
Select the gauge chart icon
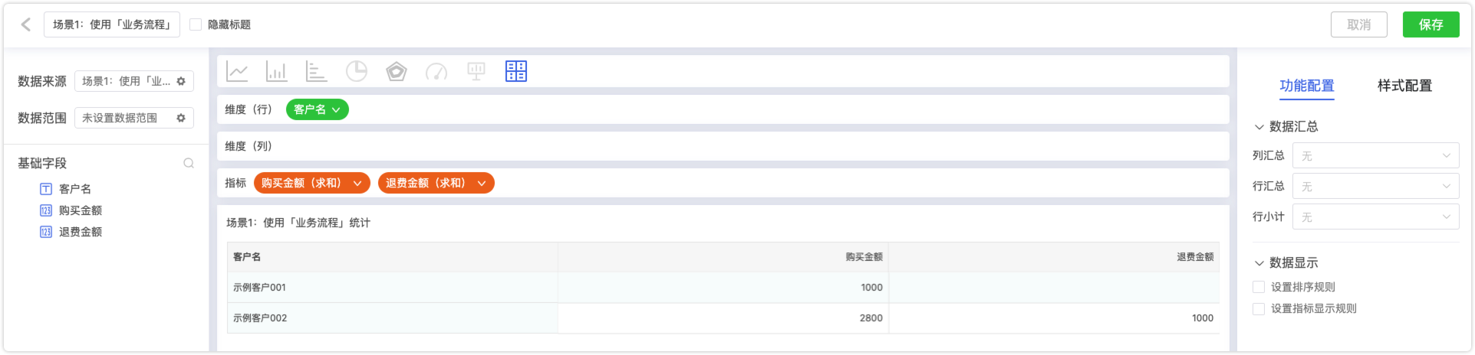[436, 72]
